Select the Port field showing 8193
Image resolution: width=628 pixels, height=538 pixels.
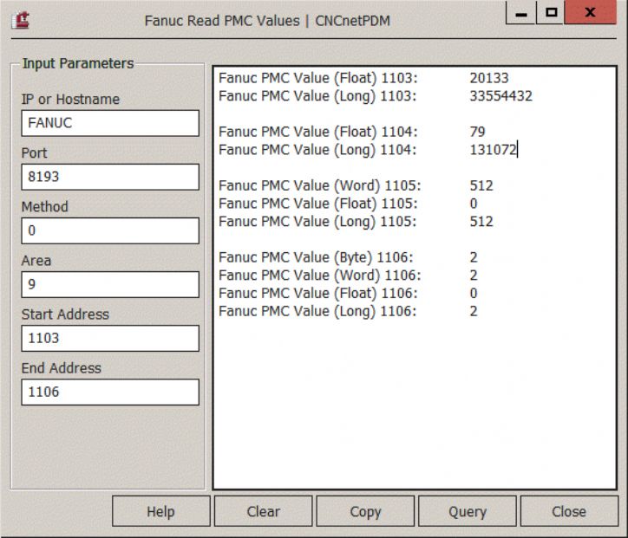[x=110, y=177]
